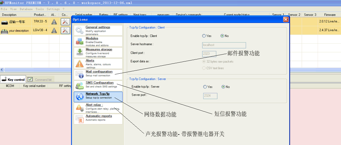Click the Server port field

tap(210, 96)
